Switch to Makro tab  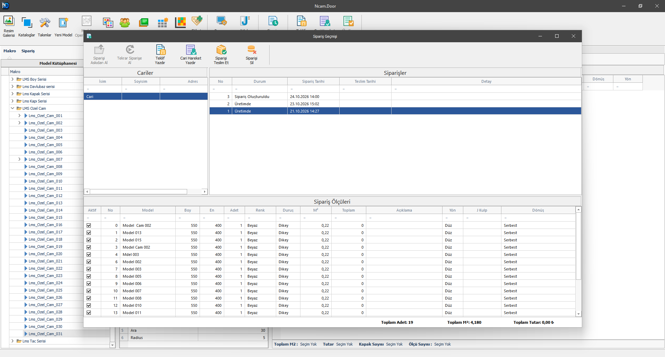click(x=10, y=51)
